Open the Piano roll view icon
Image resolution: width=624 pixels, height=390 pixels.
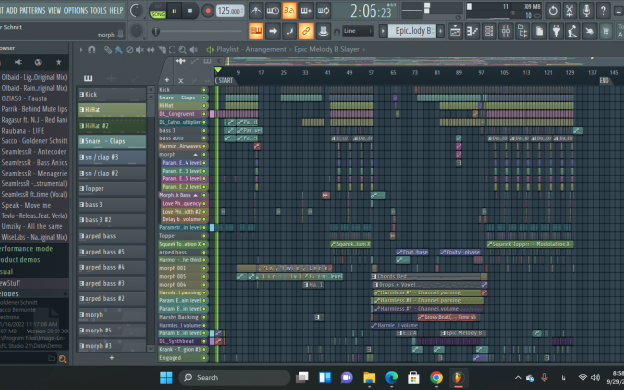pos(472,31)
